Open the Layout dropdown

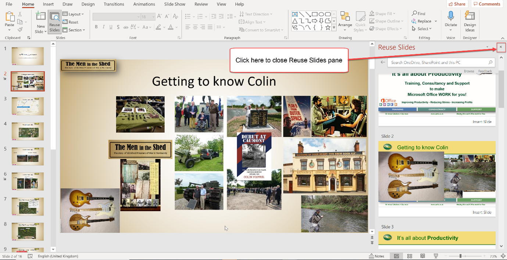pyautogui.click(x=73, y=14)
